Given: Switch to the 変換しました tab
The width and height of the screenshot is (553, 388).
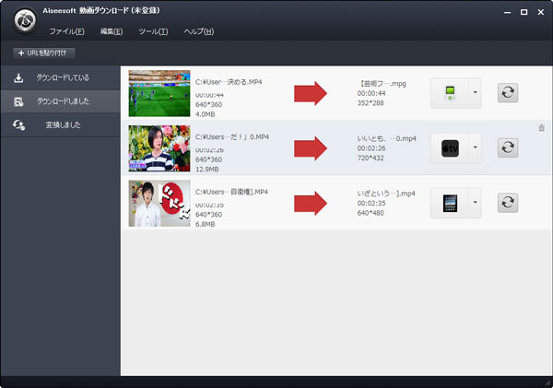Looking at the screenshot, I should pos(60,124).
